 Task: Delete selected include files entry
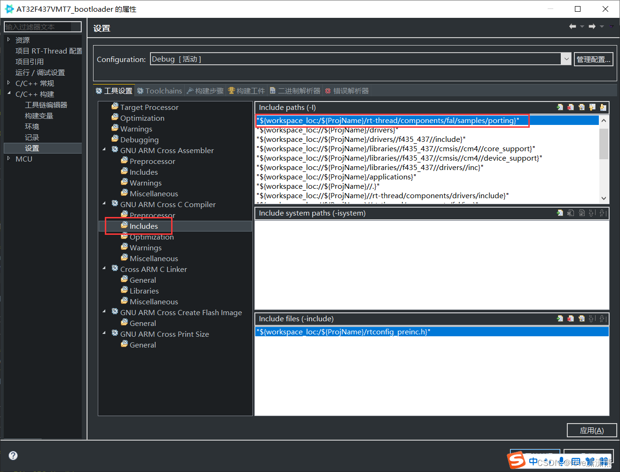(571, 318)
